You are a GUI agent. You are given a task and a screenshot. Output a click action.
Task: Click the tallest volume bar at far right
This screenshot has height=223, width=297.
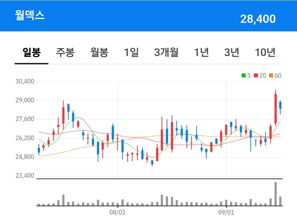pyautogui.click(x=276, y=194)
